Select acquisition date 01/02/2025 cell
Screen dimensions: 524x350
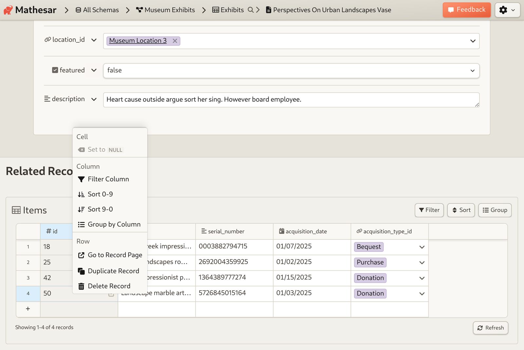click(x=312, y=262)
